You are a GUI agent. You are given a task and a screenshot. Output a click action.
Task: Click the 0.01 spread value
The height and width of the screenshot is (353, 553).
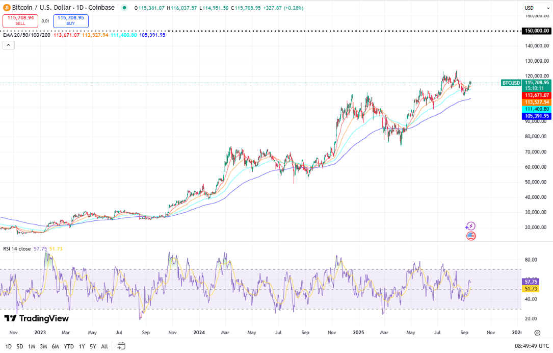point(45,21)
